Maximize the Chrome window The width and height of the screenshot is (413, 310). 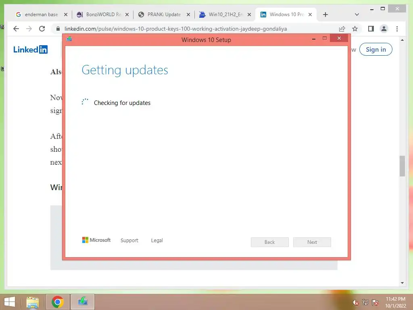pos(383,9)
